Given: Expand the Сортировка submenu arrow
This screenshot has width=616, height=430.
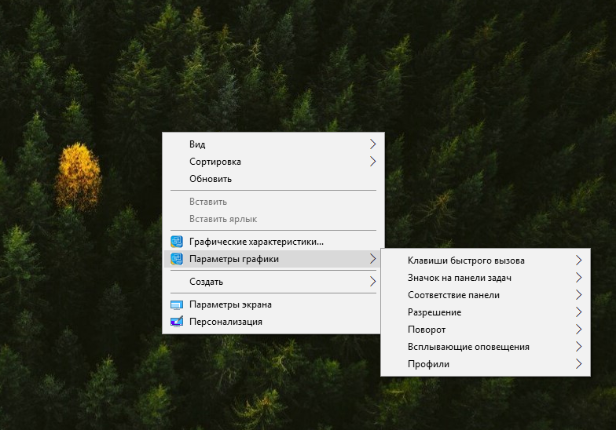Looking at the screenshot, I should [x=372, y=162].
